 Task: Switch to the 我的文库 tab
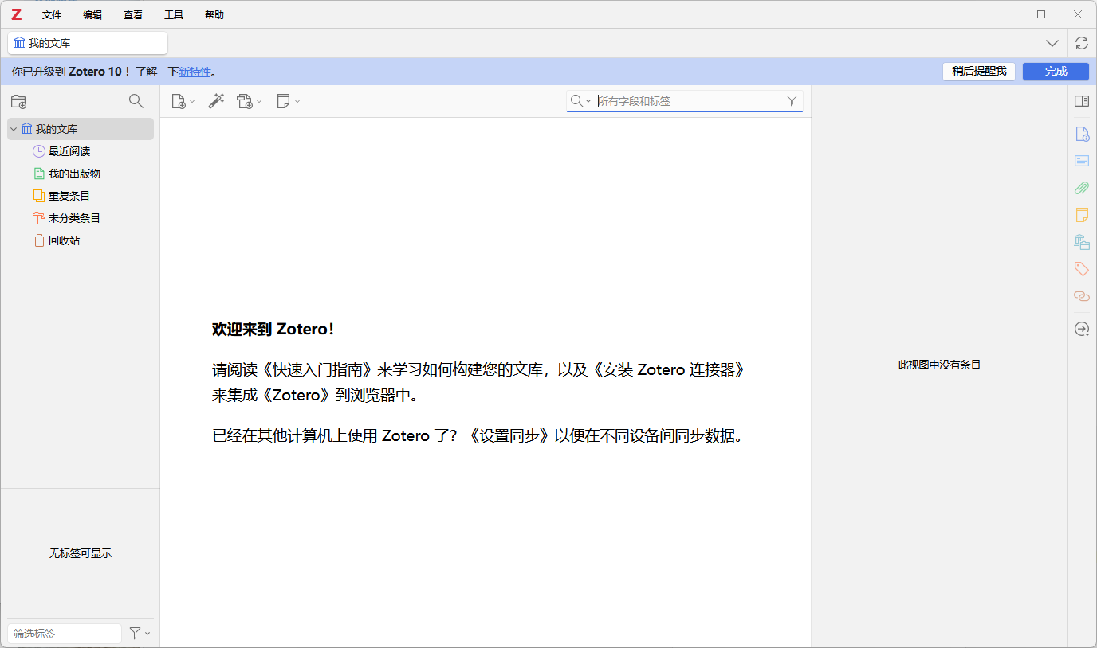[88, 43]
